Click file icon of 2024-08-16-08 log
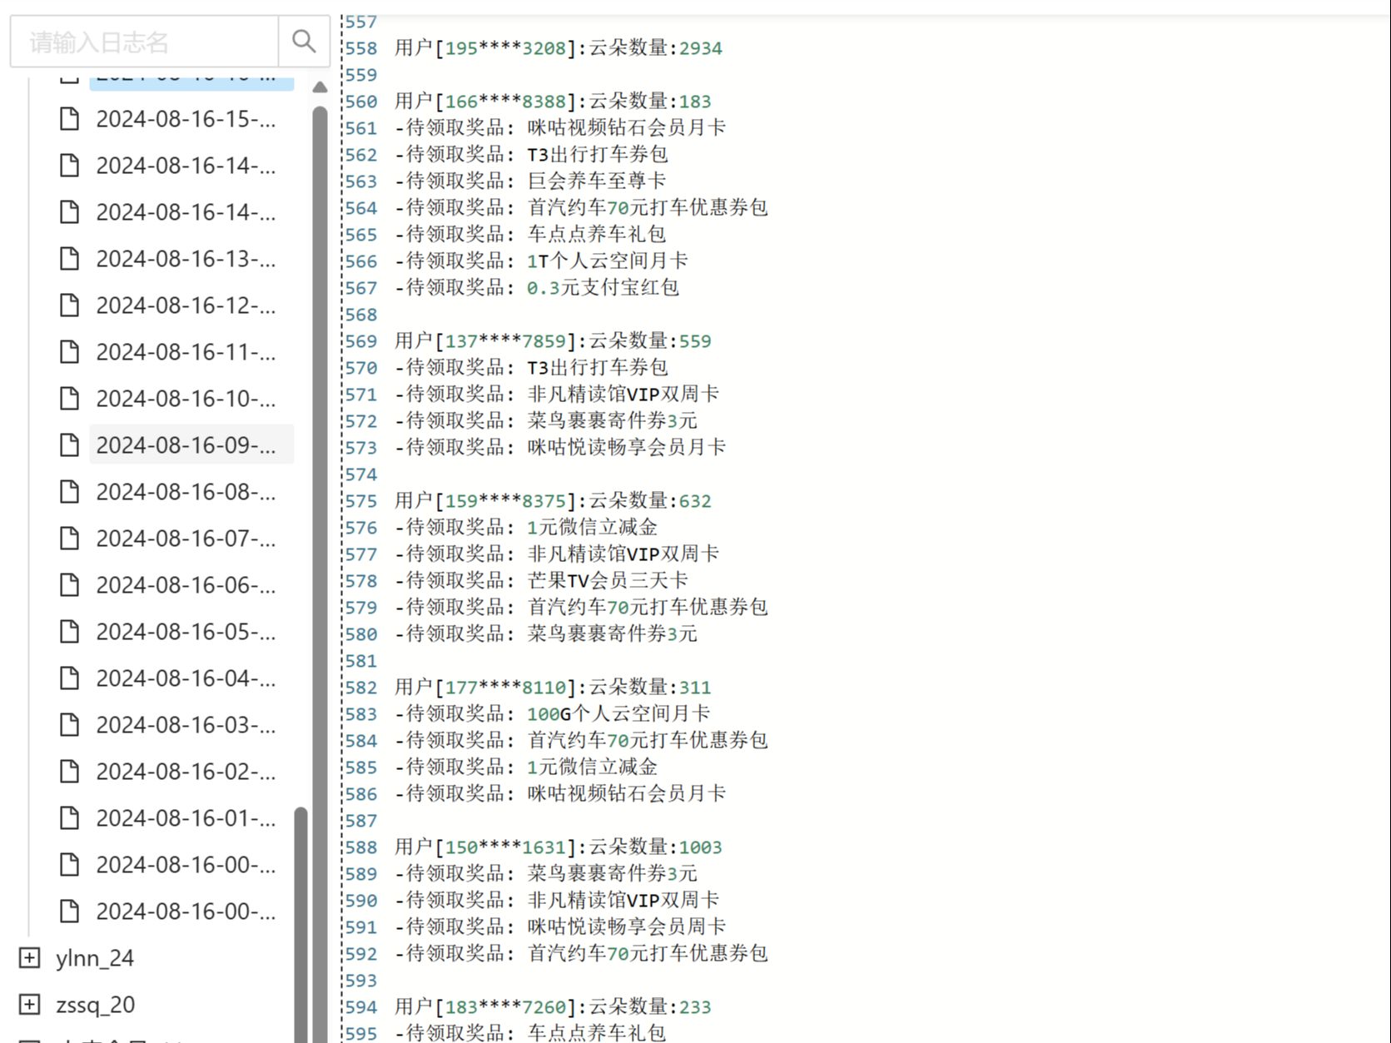This screenshot has width=1391, height=1043. click(x=70, y=492)
